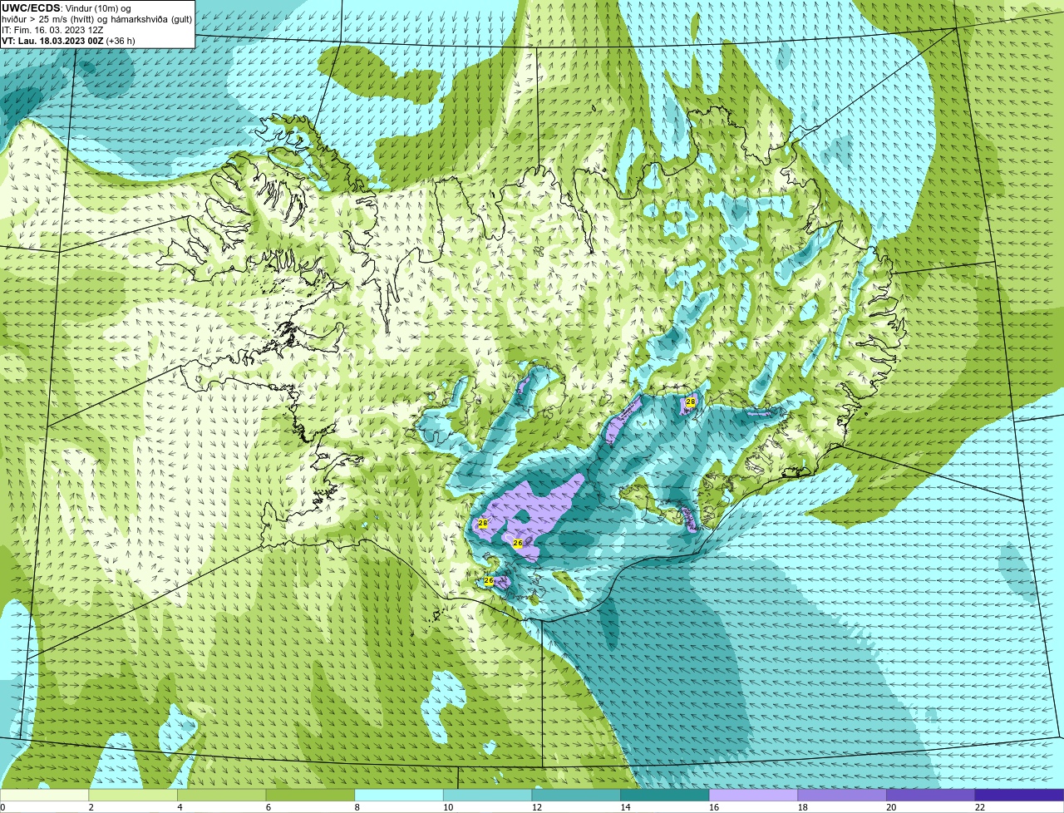Image resolution: width=1064 pixels, height=813 pixels.
Task: Select the 10–12 m/s legend color segment
Action: coord(487,795)
